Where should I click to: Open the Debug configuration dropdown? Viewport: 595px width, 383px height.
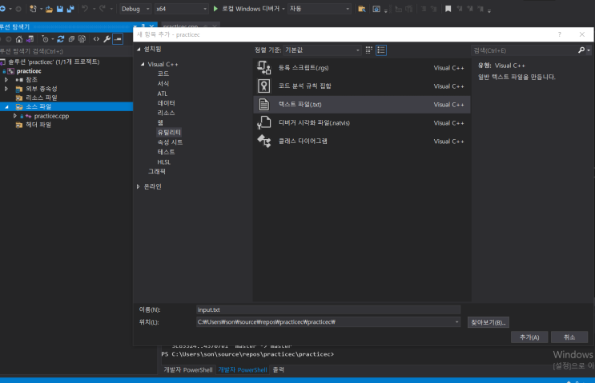click(x=135, y=9)
